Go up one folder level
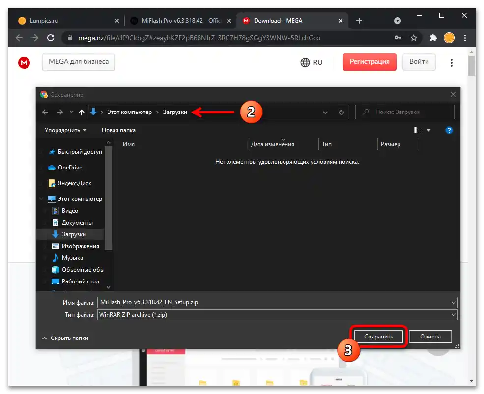484x394 pixels. click(x=82, y=113)
